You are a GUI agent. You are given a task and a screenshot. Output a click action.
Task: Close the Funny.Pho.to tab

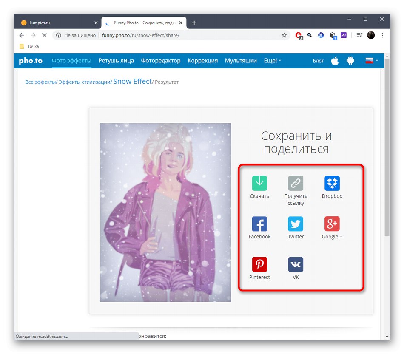tap(181, 23)
